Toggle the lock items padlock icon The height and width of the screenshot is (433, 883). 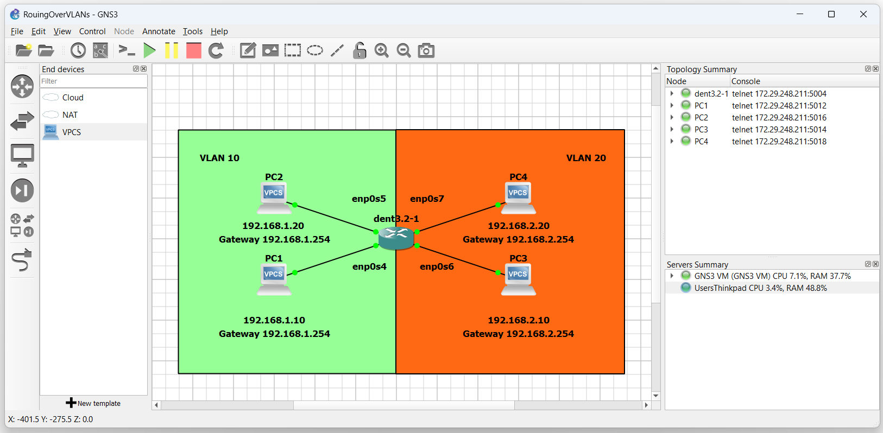(x=359, y=50)
